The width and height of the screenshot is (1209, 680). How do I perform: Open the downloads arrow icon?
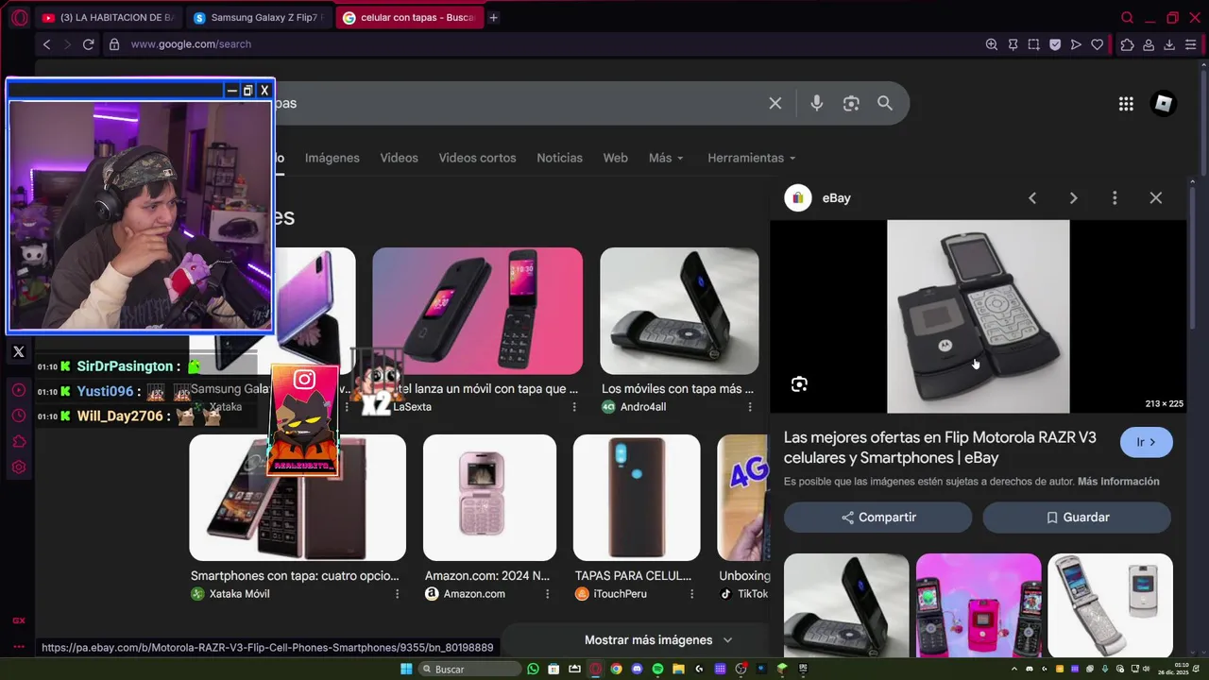pyautogui.click(x=1169, y=44)
